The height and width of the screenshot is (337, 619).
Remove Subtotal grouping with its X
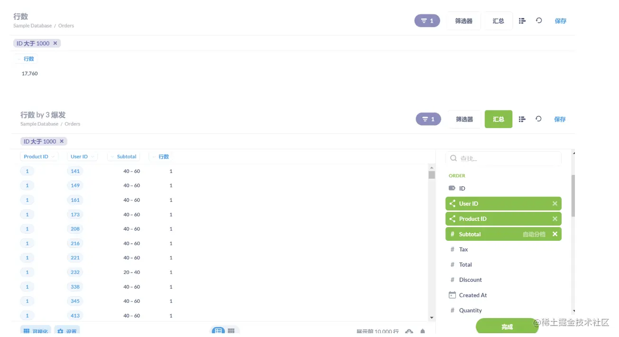[555, 234]
